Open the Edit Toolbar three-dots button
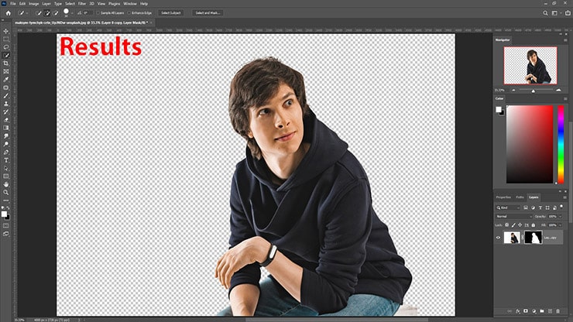573x322 pixels. click(6, 200)
